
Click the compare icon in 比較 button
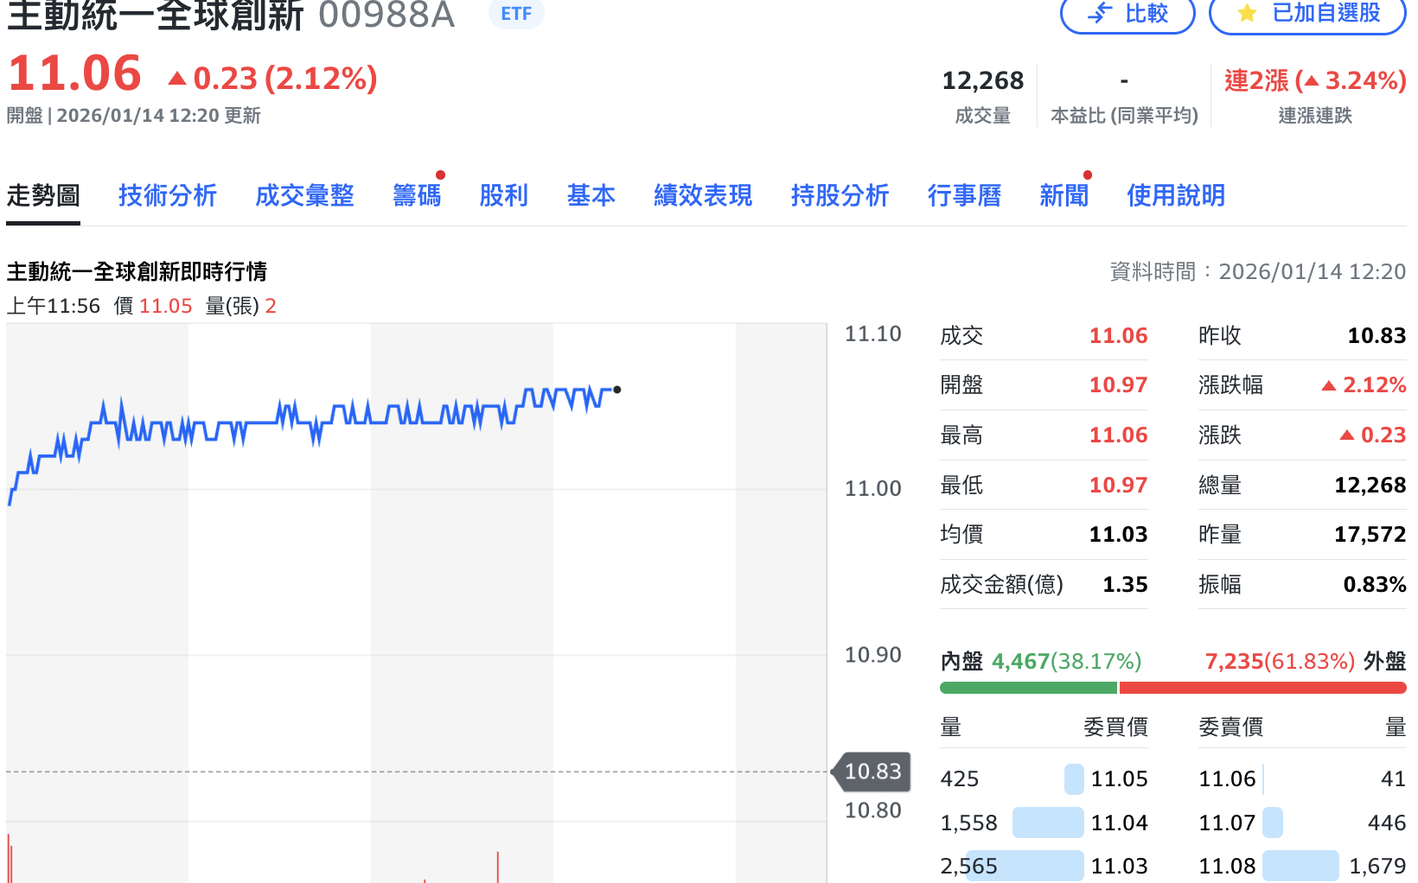[1098, 14]
